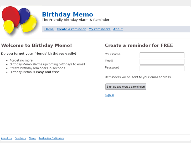This screenshot has width=191, height=143.
Task: Click into the Email text field
Action: pyautogui.click(x=162, y=62)
